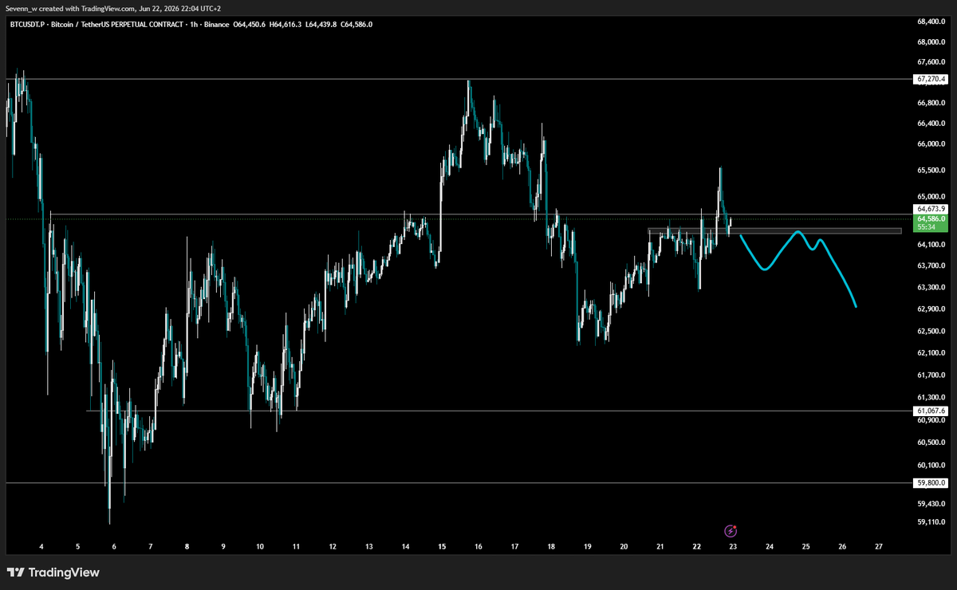Click date 4 on the time axis
957x590 pixels.
tap(41, 547)
